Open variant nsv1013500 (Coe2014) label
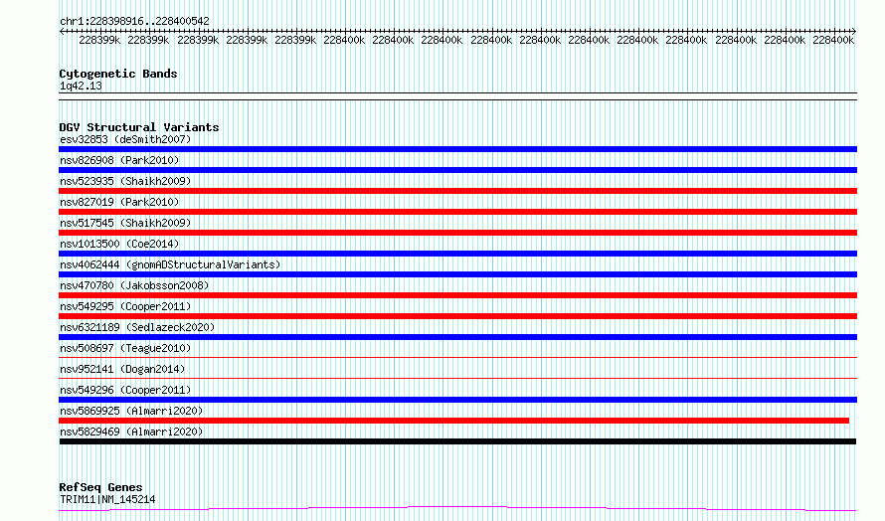This screenshot has width=885, height=521. click(119, 244)
